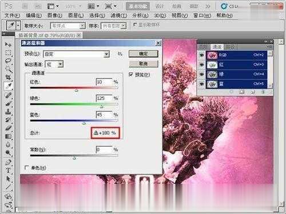Select the Path Selection tool

8,179
